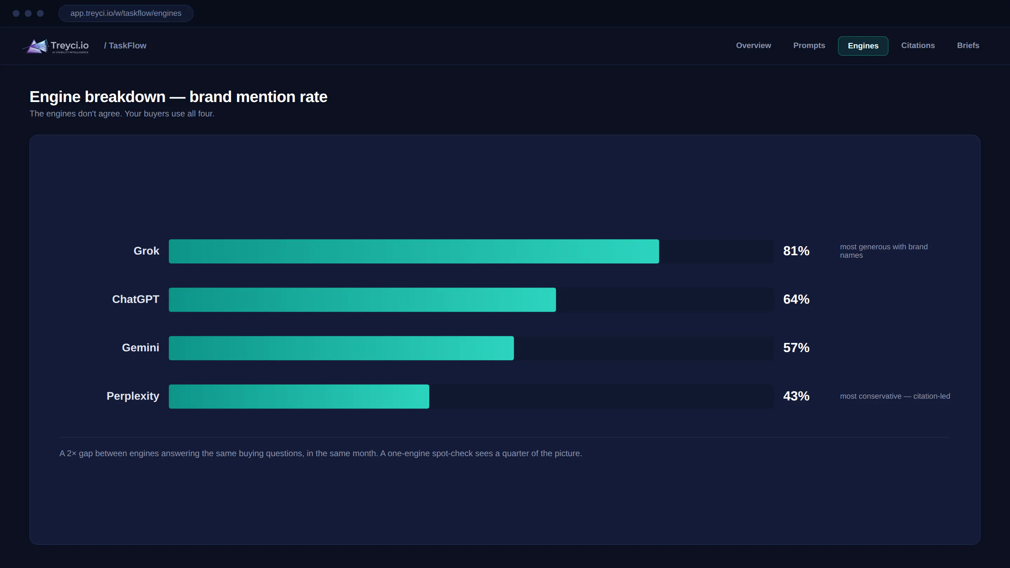Click the Perplexity engine label
Viewport: 1010px width, 568px height.
tap(133, 396)
